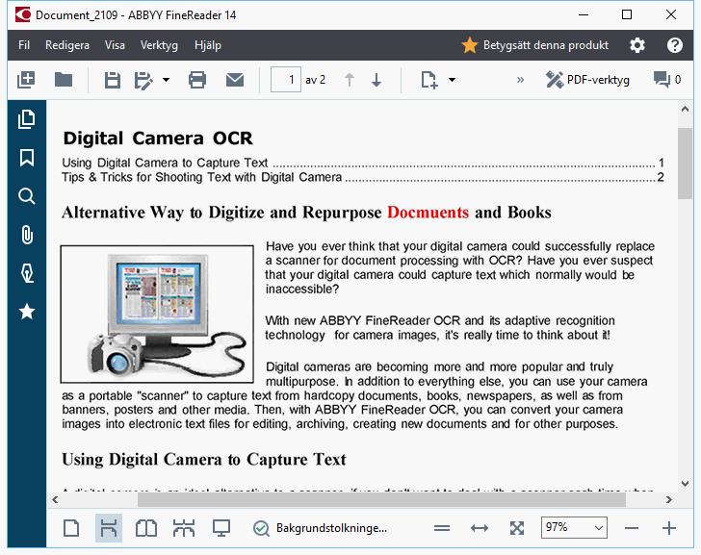
Task: Switch to two-page view
Action: tap(146, 528)
